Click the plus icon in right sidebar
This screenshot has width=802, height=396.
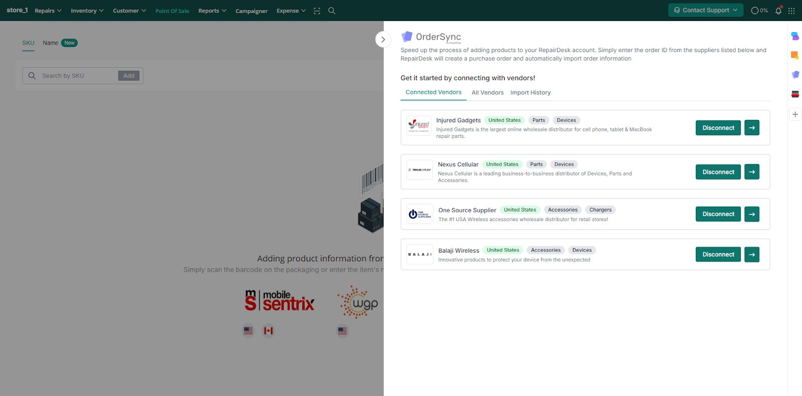tap(795, 114)
